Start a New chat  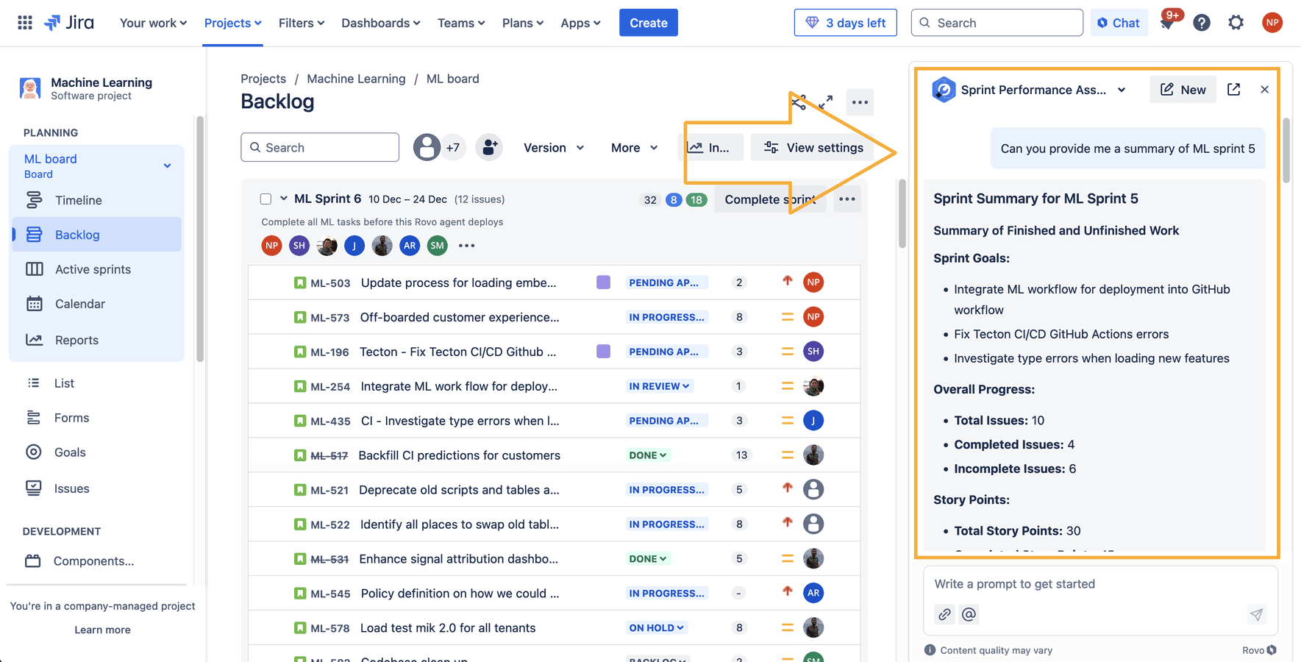coord(1183,89)
